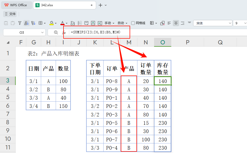Click the 订单数量 header cell

pyautogui.click(x=146, y=68)
